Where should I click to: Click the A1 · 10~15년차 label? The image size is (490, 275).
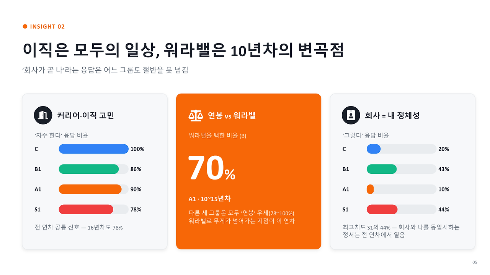pyautogui.click(x=209, y=199)
